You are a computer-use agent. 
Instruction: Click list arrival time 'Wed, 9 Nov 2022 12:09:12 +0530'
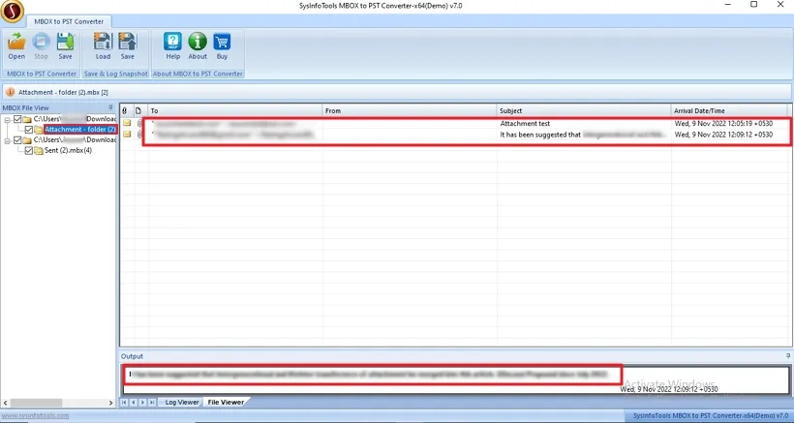(723, 135)
